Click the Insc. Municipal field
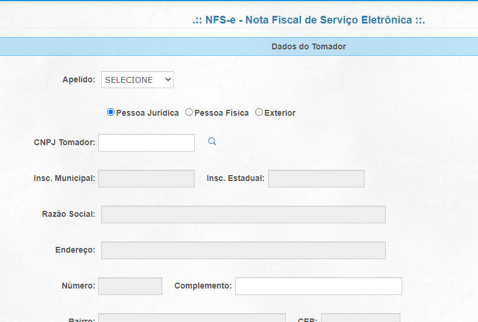The height and width of the screenshot is (322, 478). tap(146, 179)
